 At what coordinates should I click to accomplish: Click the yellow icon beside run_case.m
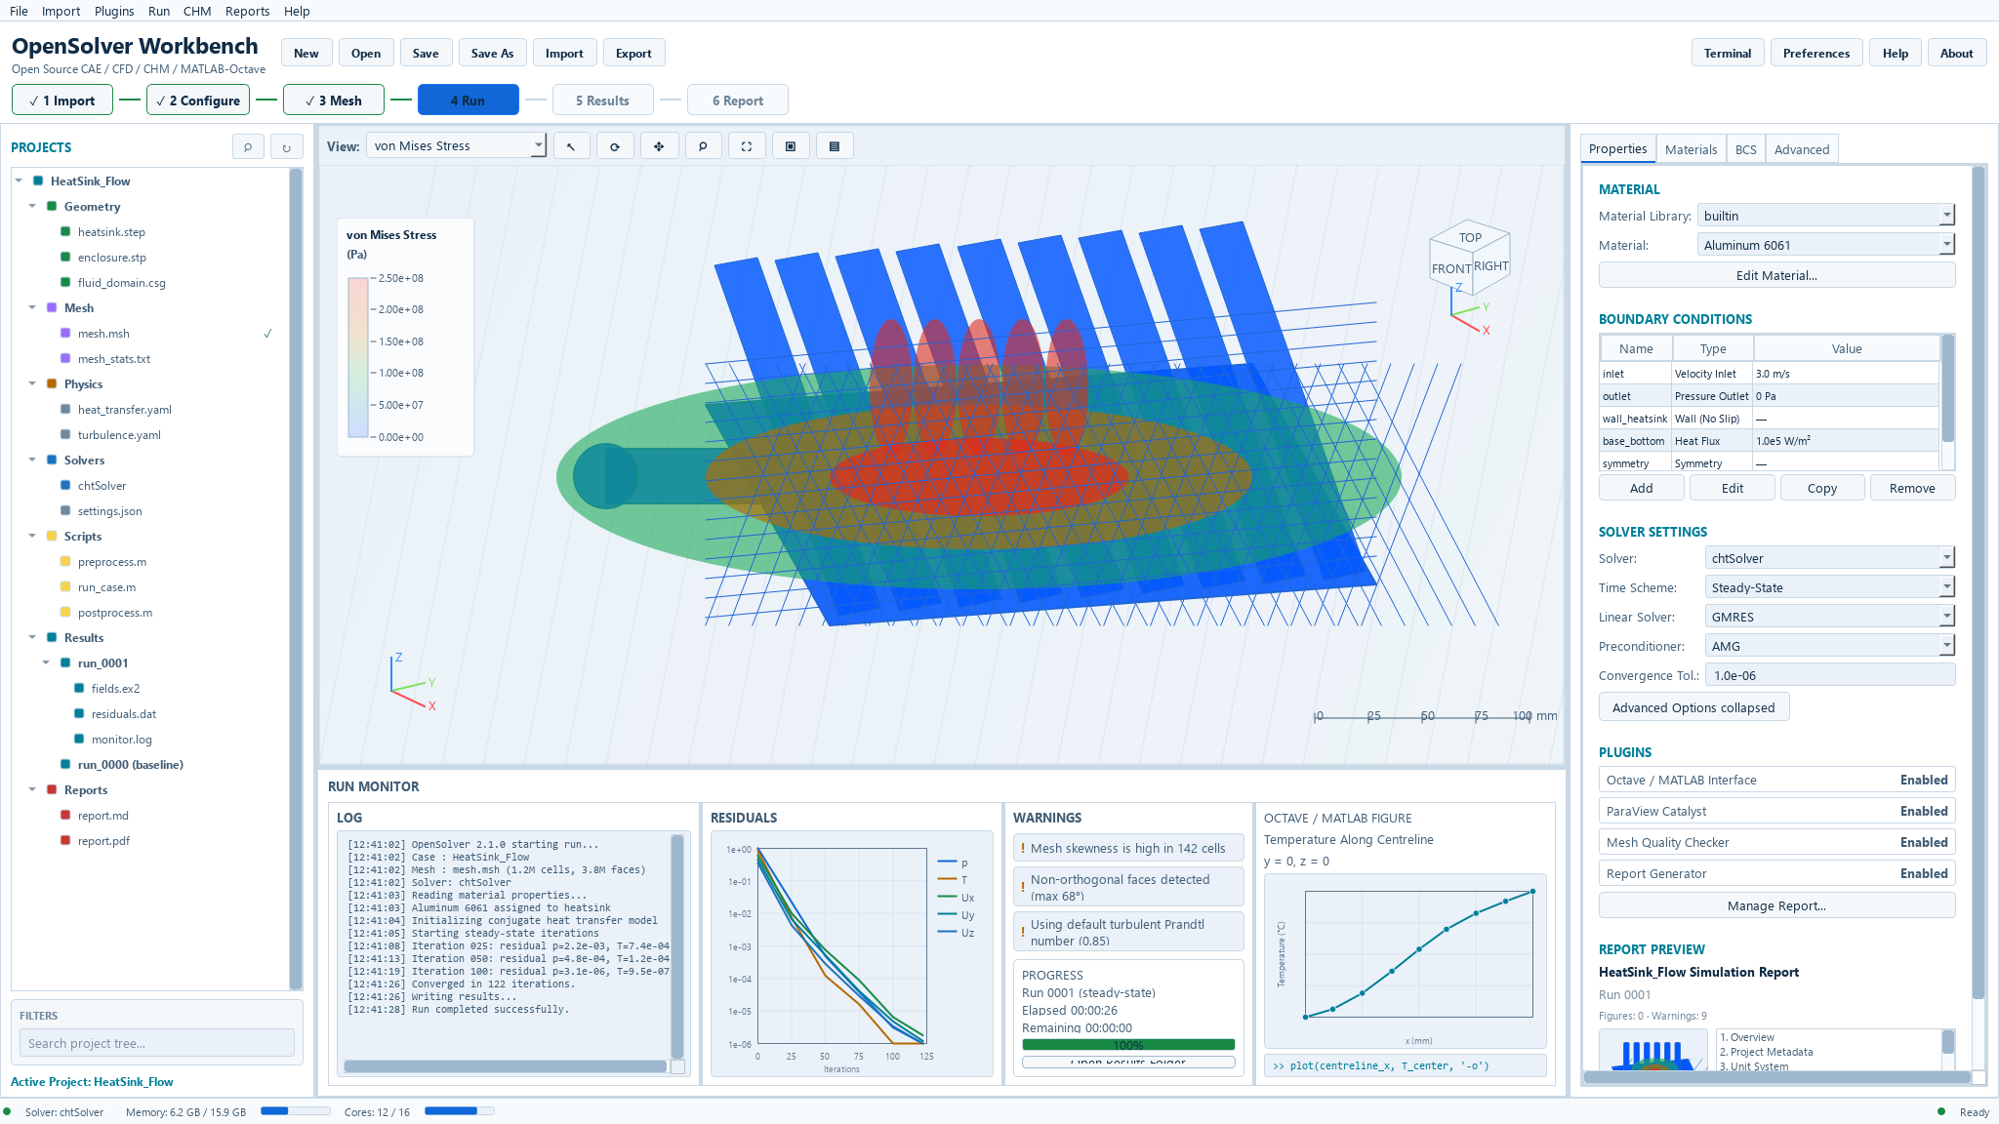65,587
